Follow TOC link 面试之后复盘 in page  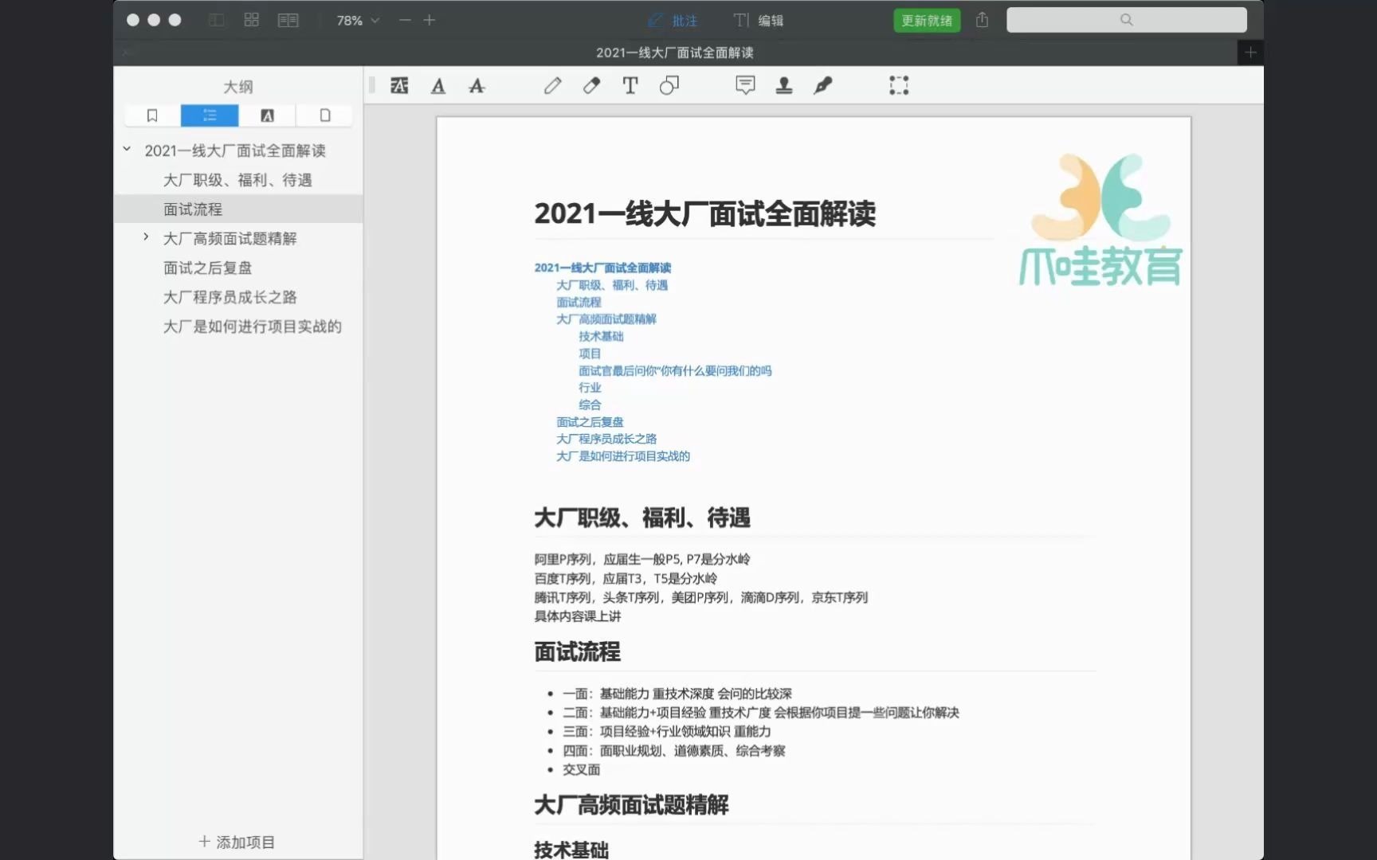[590, 422]
